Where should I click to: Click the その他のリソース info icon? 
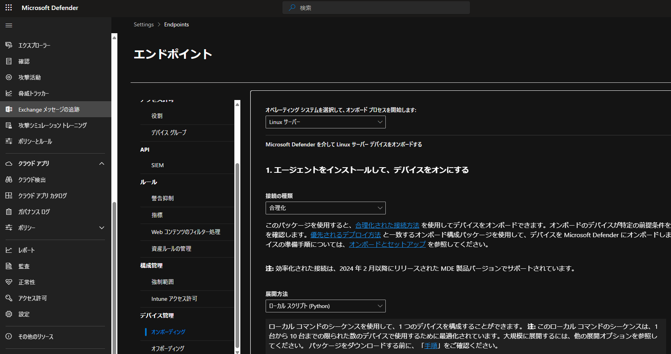click(9, 336)
